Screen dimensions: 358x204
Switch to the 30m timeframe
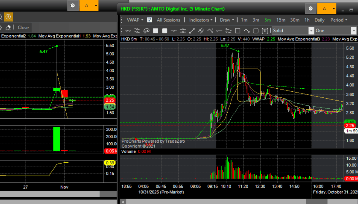click(x=295, y=20)
